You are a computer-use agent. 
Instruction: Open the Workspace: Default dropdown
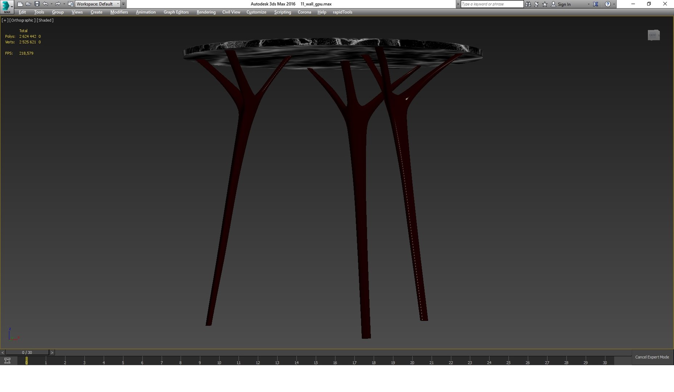pos(98,4)
